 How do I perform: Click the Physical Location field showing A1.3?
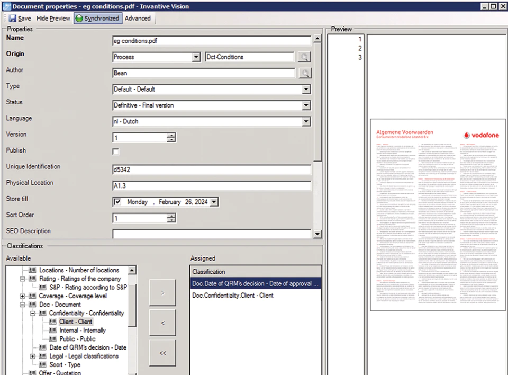click(x=212, y=186)
